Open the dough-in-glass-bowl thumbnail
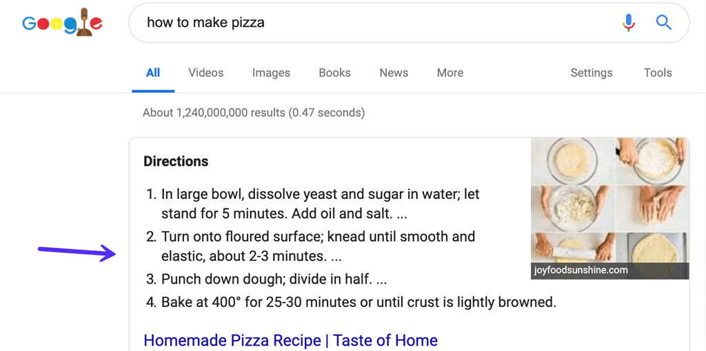Image resolution: width=706 pixels, height=351 pixels. click(572, 160)
